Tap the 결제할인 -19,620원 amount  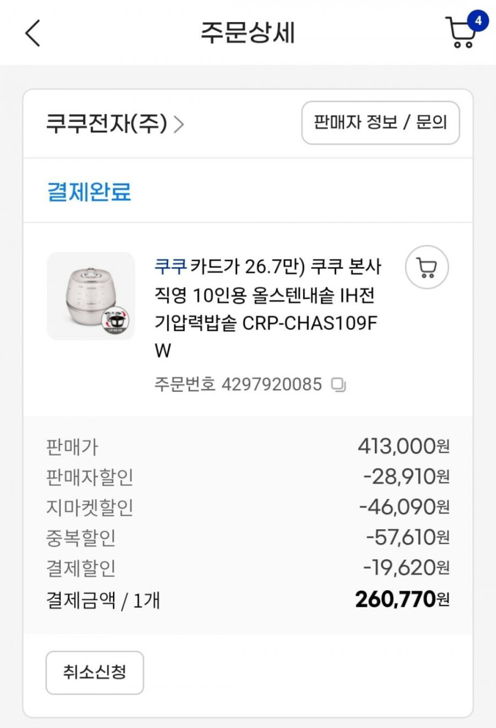406,568
